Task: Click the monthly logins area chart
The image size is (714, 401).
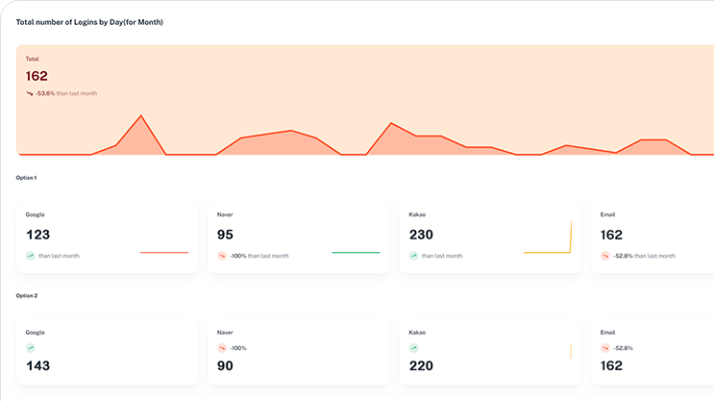Action: [x=365, y=135]
